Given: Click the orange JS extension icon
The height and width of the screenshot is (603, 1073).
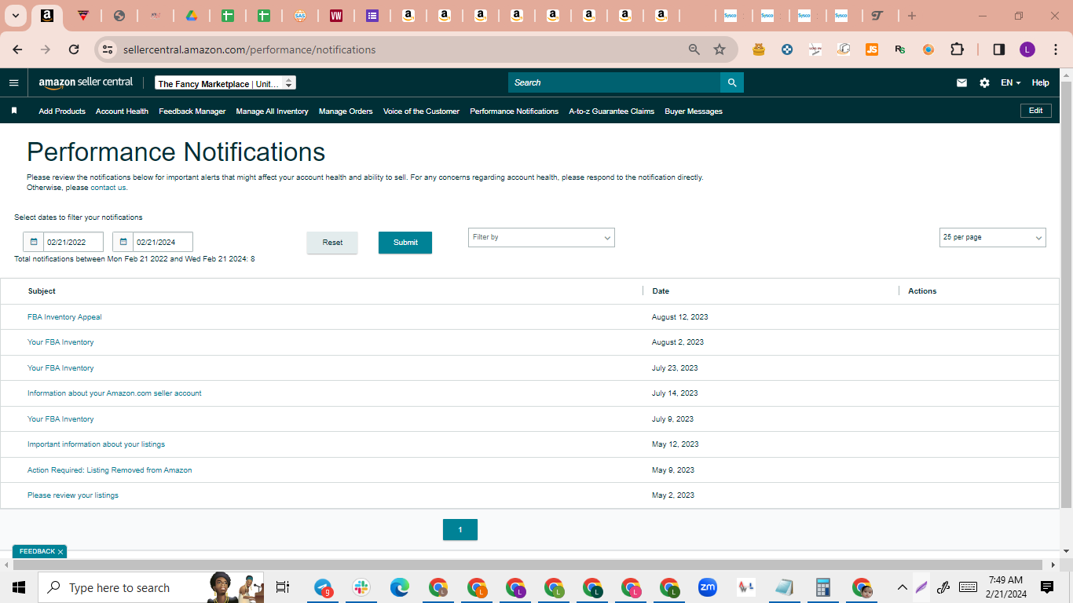Looking at the screenshot, I should [x=872, y=49].
